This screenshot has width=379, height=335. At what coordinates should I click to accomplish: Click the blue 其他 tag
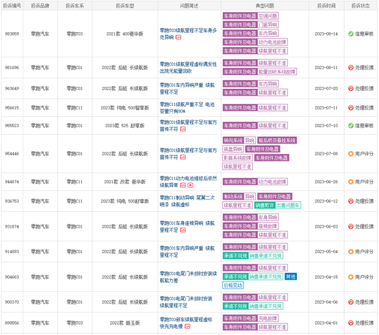pyautogui.click(x=291, y=277)
